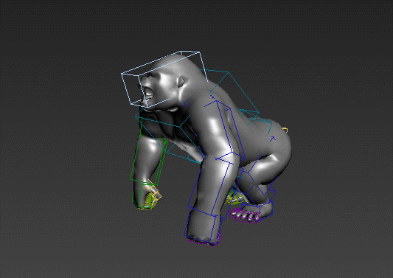Screen dimensions: 393x278
Task: Click the small yellow tail nub bone
Action: (285, 130)
